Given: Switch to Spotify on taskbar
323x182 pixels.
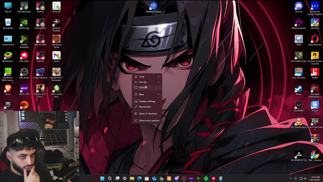Looking at the screenshot, I should (x=206, y=179).
